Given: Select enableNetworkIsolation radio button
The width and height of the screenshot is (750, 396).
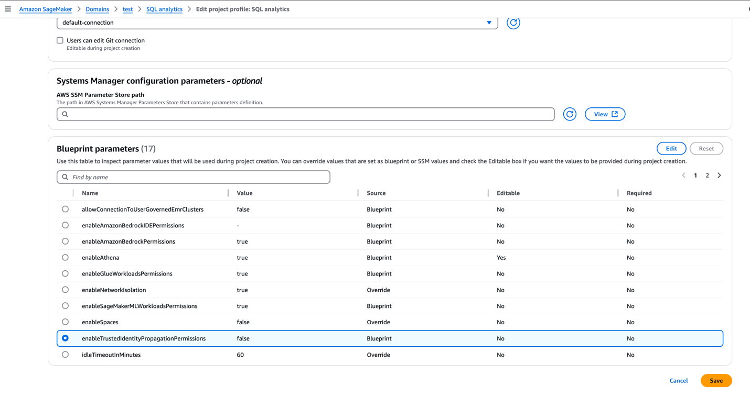Looking at the screenshot, I should tap(65, 290).
